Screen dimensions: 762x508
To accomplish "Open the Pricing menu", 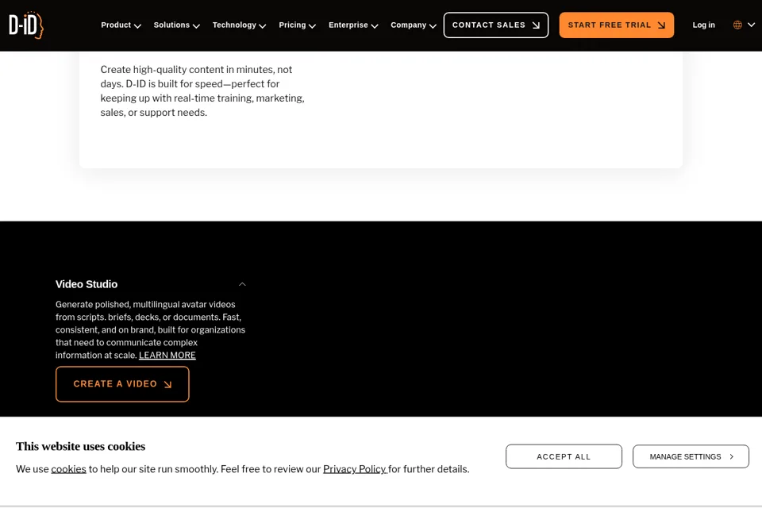I will click(x=297, y=25).
